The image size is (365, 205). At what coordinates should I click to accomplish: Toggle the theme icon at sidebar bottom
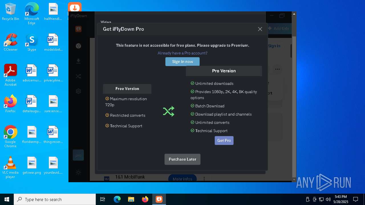tap(78, 172)
